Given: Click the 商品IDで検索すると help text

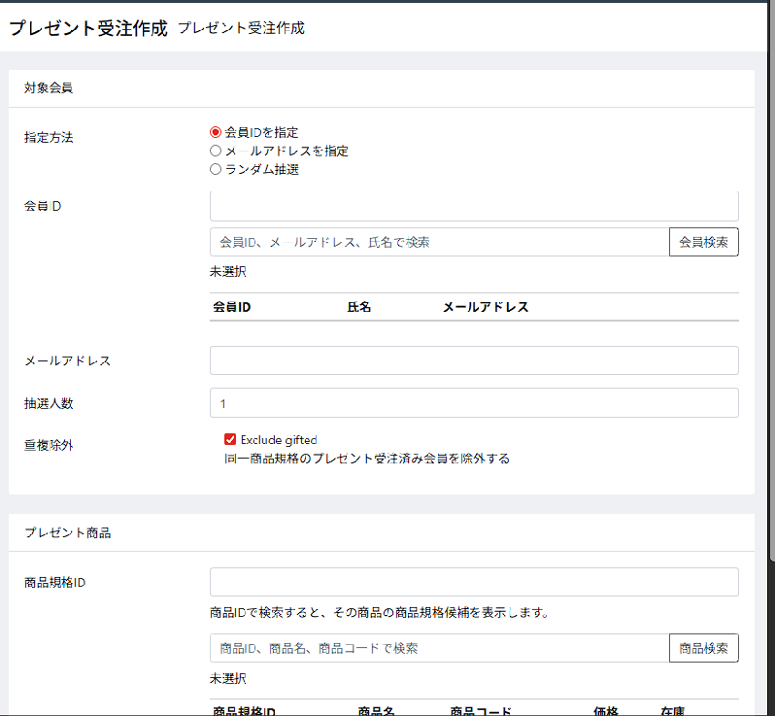Looking at the screenshot, I should coord(379,613).
